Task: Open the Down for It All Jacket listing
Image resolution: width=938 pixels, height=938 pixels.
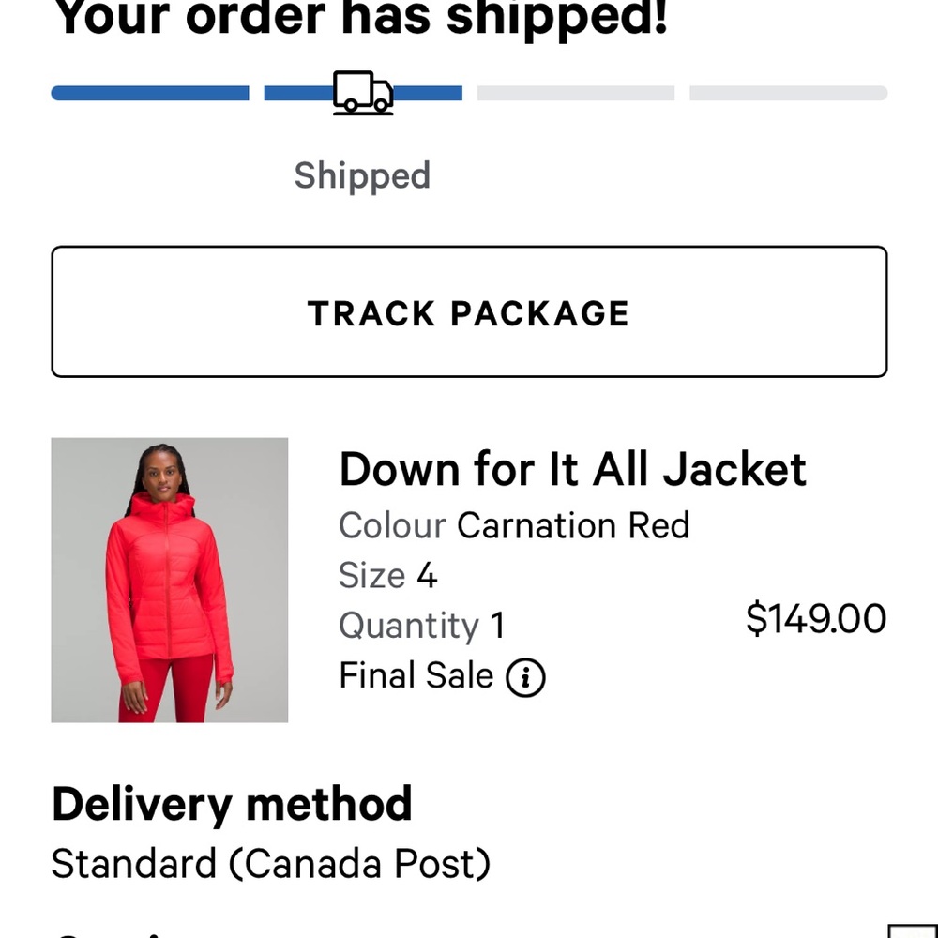Action: (572, 469)
